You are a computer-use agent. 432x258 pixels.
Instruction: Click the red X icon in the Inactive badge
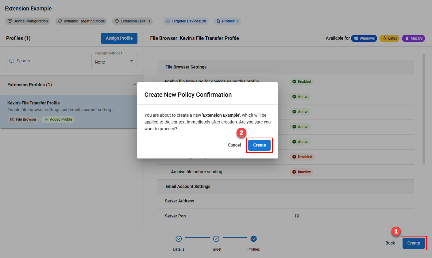tap(294, 172)
